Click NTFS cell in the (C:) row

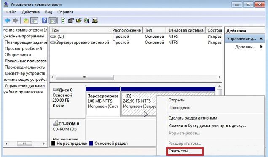pyautogui.click(x=173, y=37)
